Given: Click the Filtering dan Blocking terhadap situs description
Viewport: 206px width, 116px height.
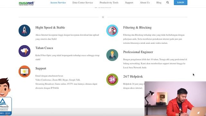Looking at the screenshot, I should pos(154,39).
